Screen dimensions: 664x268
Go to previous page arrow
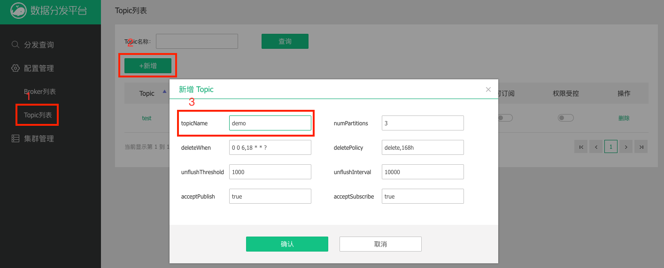tap(596, 147)
